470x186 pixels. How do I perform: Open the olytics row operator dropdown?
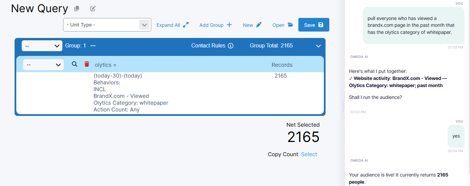43,65
